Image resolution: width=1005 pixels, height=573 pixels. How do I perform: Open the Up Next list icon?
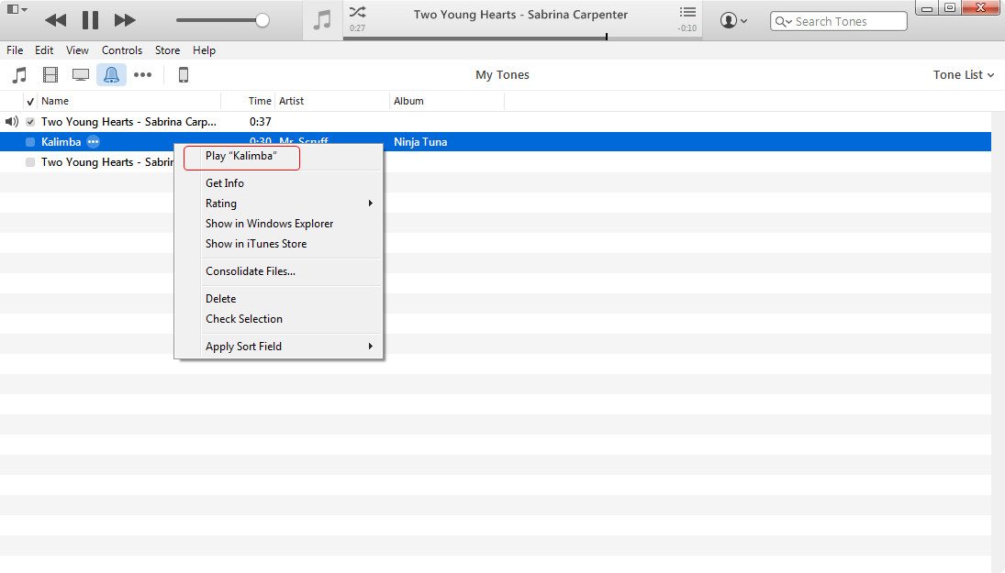click(x=687, y=12)
